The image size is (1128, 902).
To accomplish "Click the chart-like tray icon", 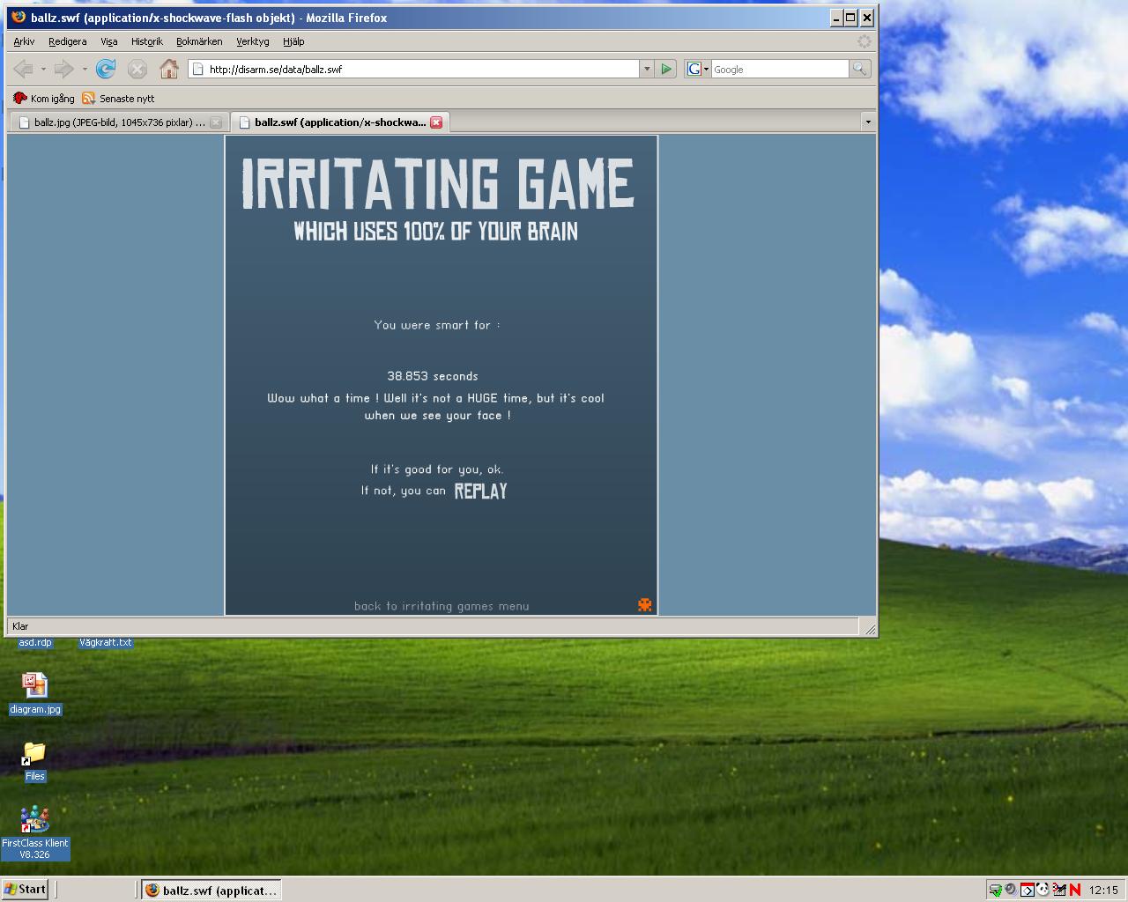I will (1059, 890).
